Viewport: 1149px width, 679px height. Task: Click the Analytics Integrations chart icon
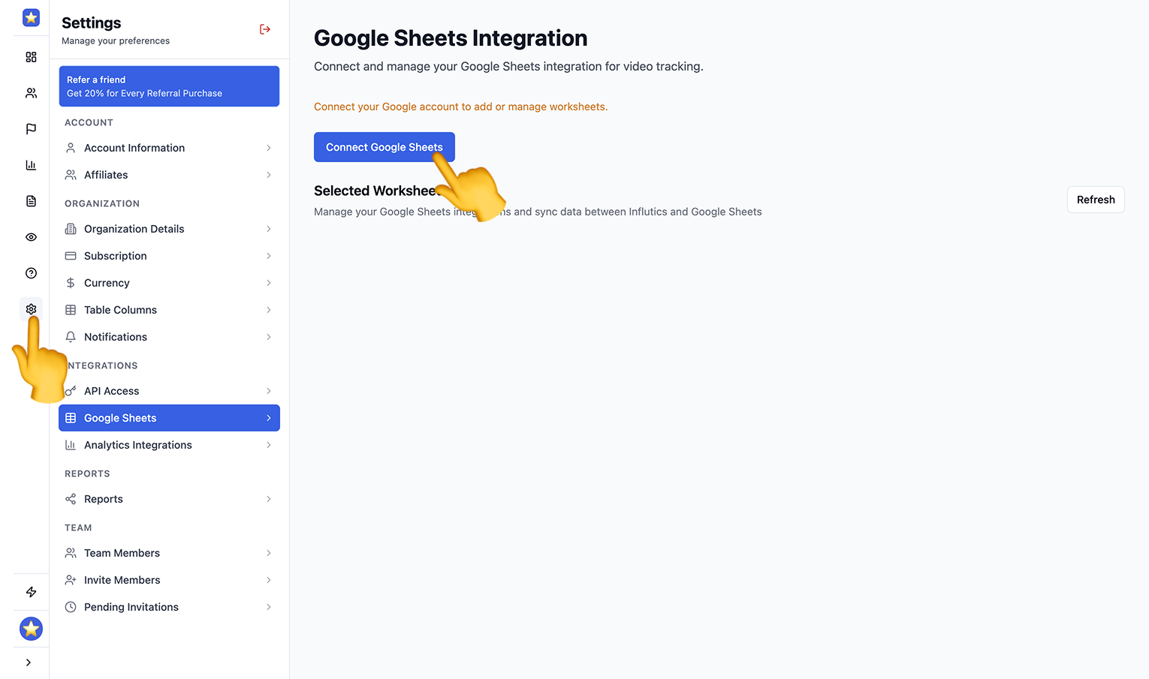pos(71,445)
